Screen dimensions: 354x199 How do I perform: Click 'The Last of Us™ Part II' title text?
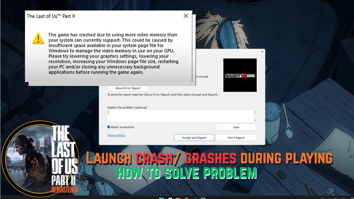click(51, 16)
